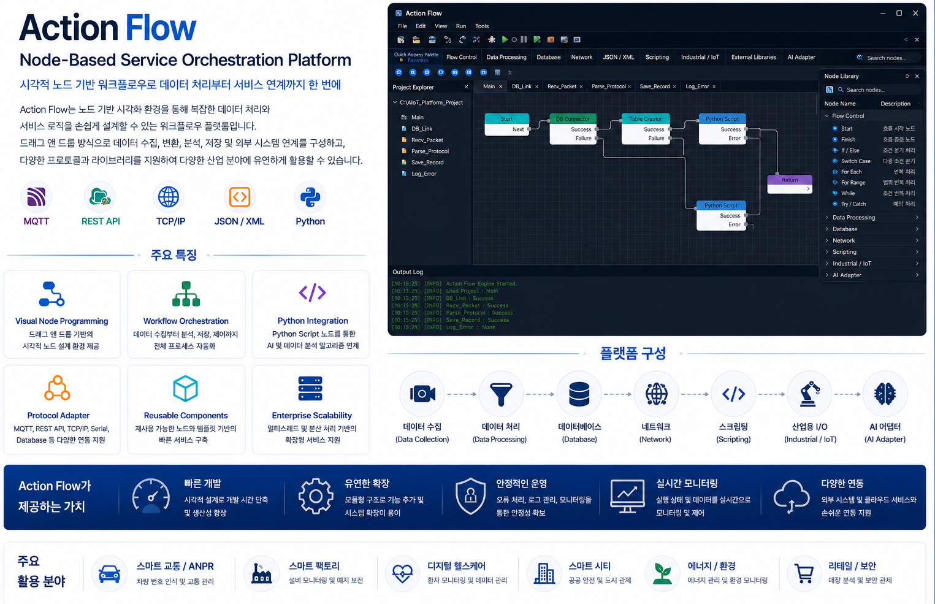Screen dimensions: 935x604
Task: Expand the Industrial / IoT group in Node Library
Action: point(827,264)
